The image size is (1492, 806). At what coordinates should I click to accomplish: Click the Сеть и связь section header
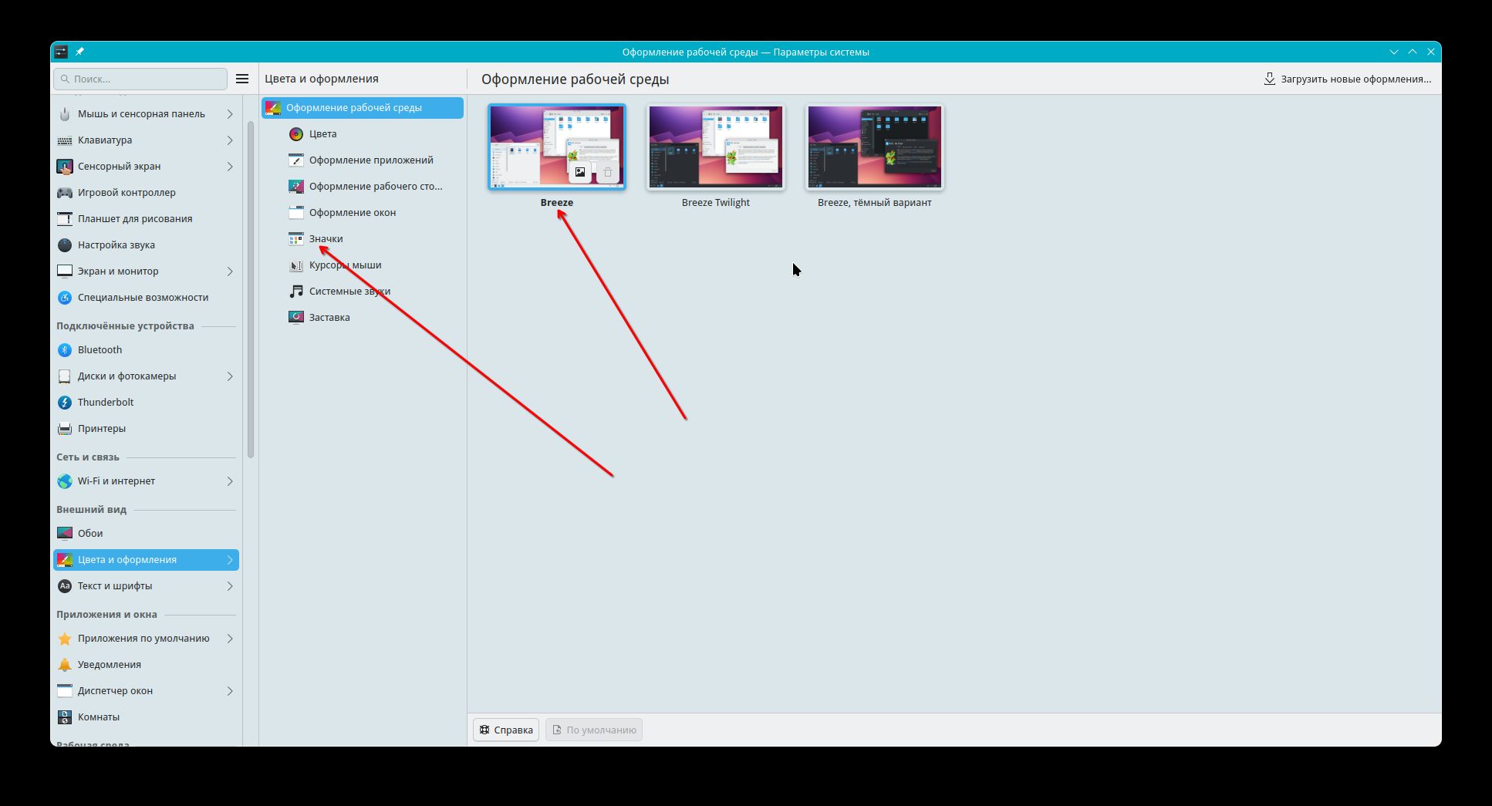pos(88,457)
